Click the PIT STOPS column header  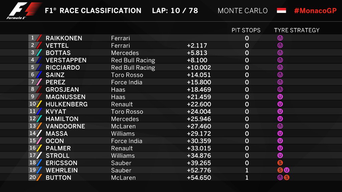[246, 30]
